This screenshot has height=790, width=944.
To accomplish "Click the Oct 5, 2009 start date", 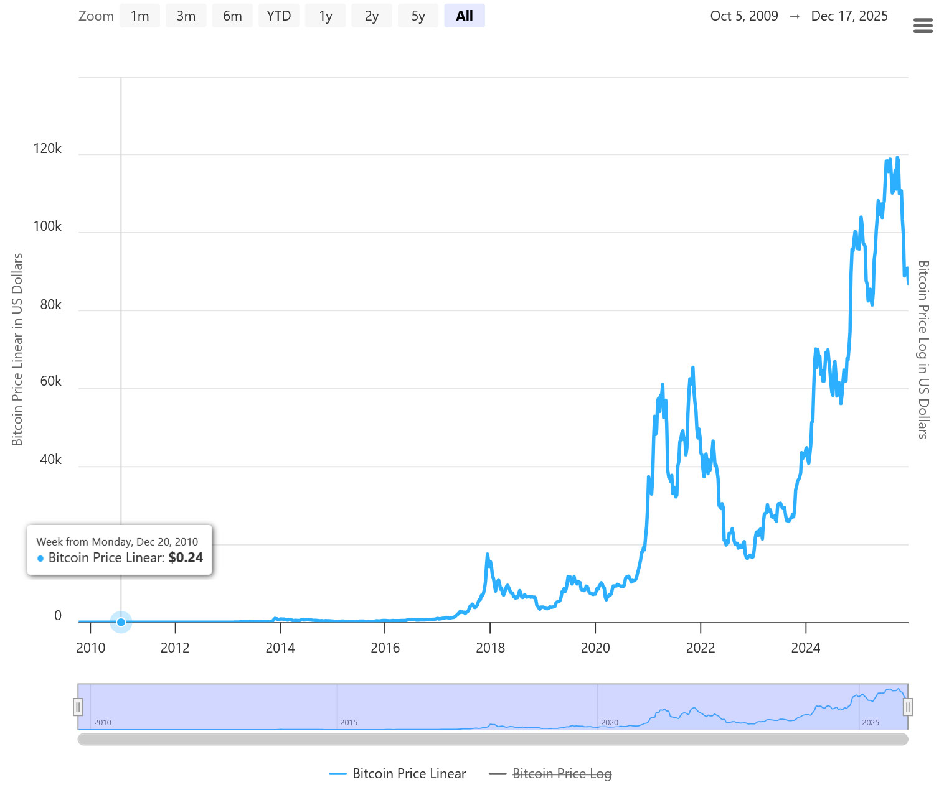I will pos(744,16).
